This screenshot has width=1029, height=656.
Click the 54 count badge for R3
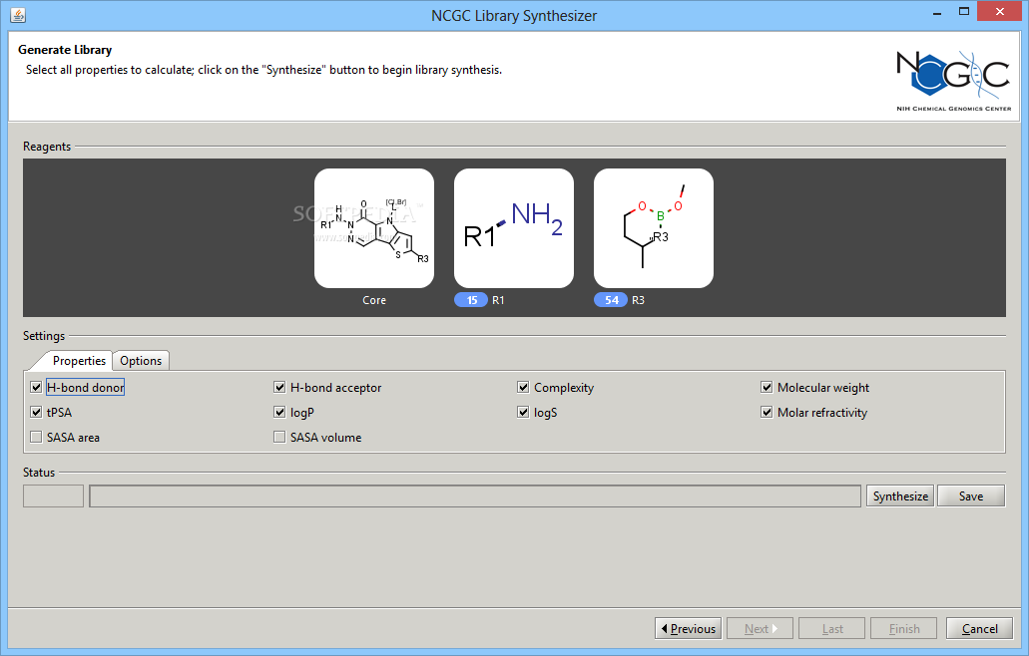coord(611,300)
